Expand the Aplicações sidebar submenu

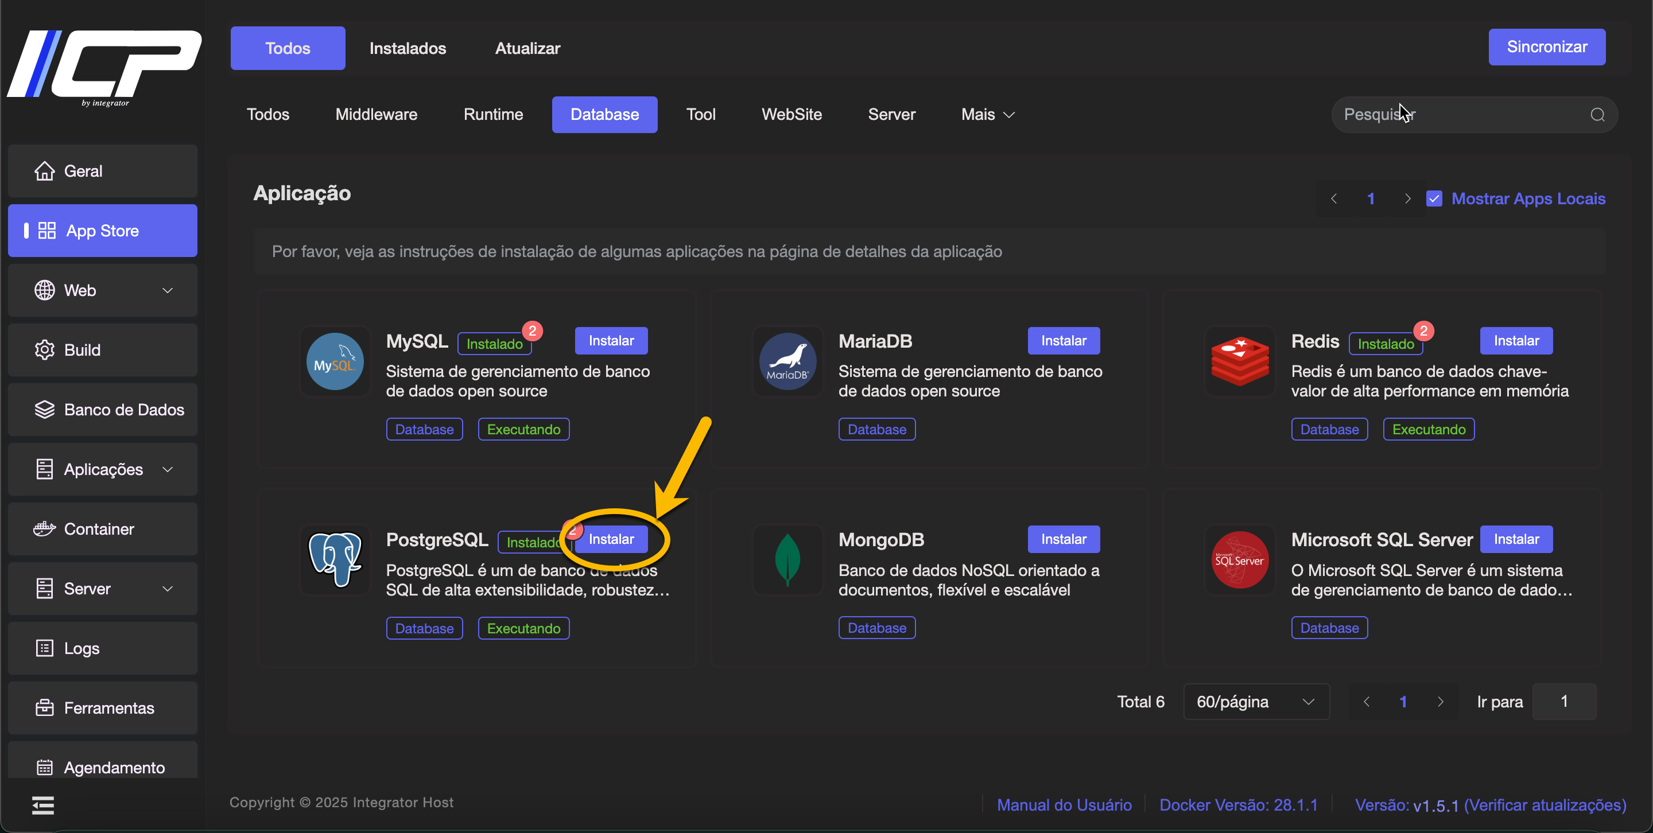168,469
